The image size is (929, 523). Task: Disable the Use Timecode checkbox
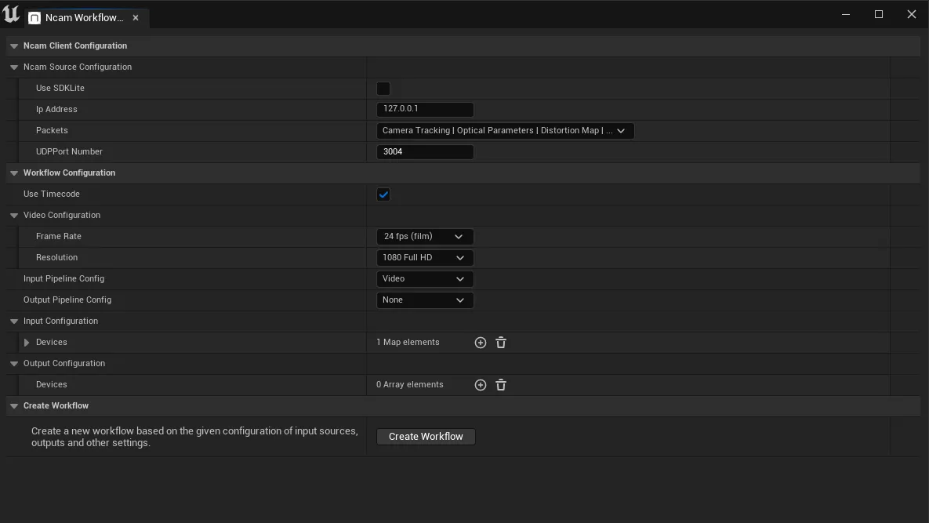coord(383,194)
